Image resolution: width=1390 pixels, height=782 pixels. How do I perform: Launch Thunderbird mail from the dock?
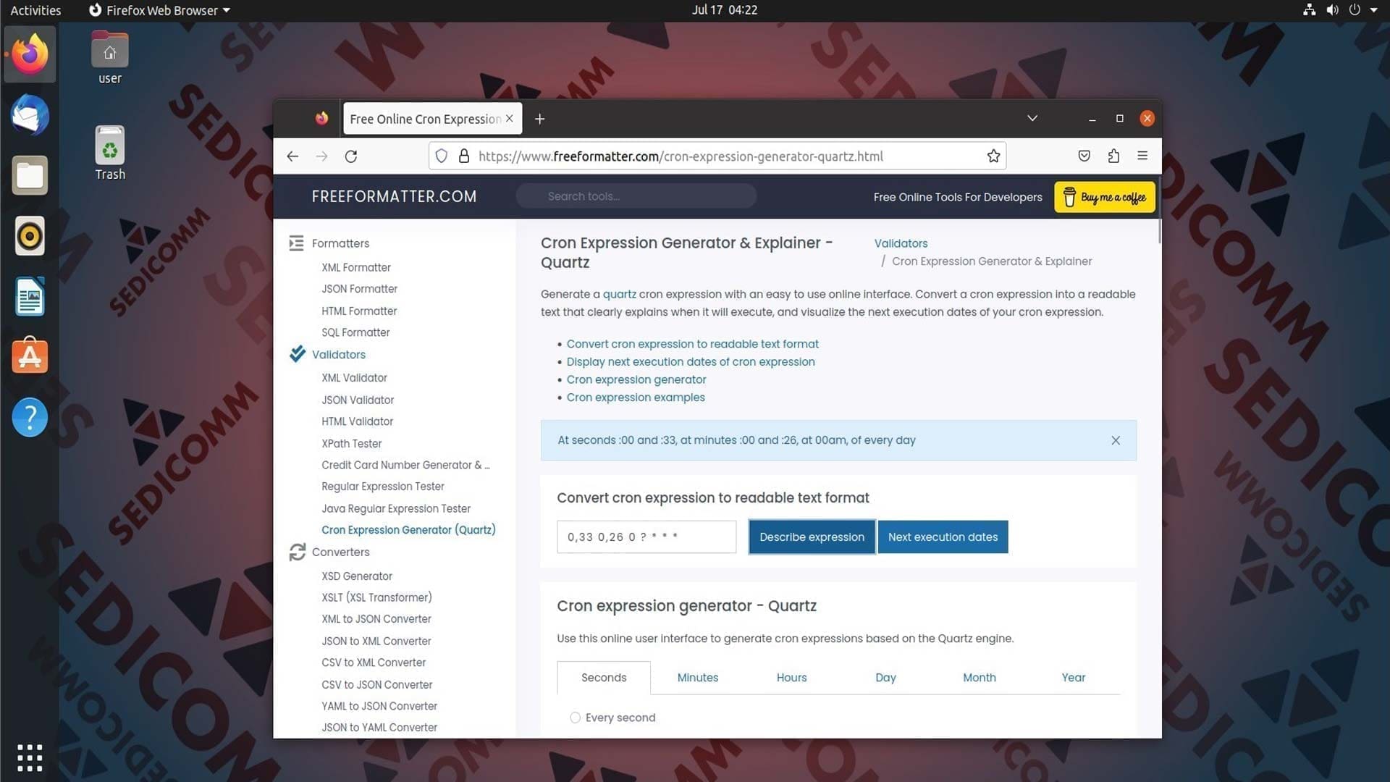tap(30, 115)
